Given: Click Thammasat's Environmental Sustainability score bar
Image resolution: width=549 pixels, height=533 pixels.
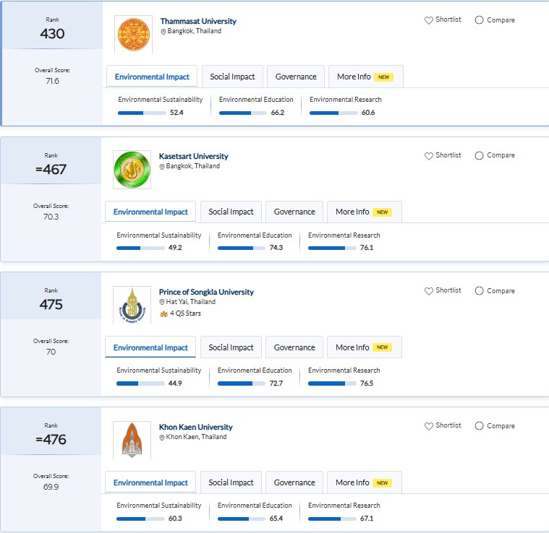Looking at the screenshot, I should [x=141, y=113].
